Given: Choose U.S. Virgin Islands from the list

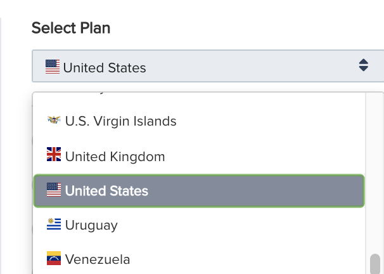Looking at the screenshot, I should (120, 121).
